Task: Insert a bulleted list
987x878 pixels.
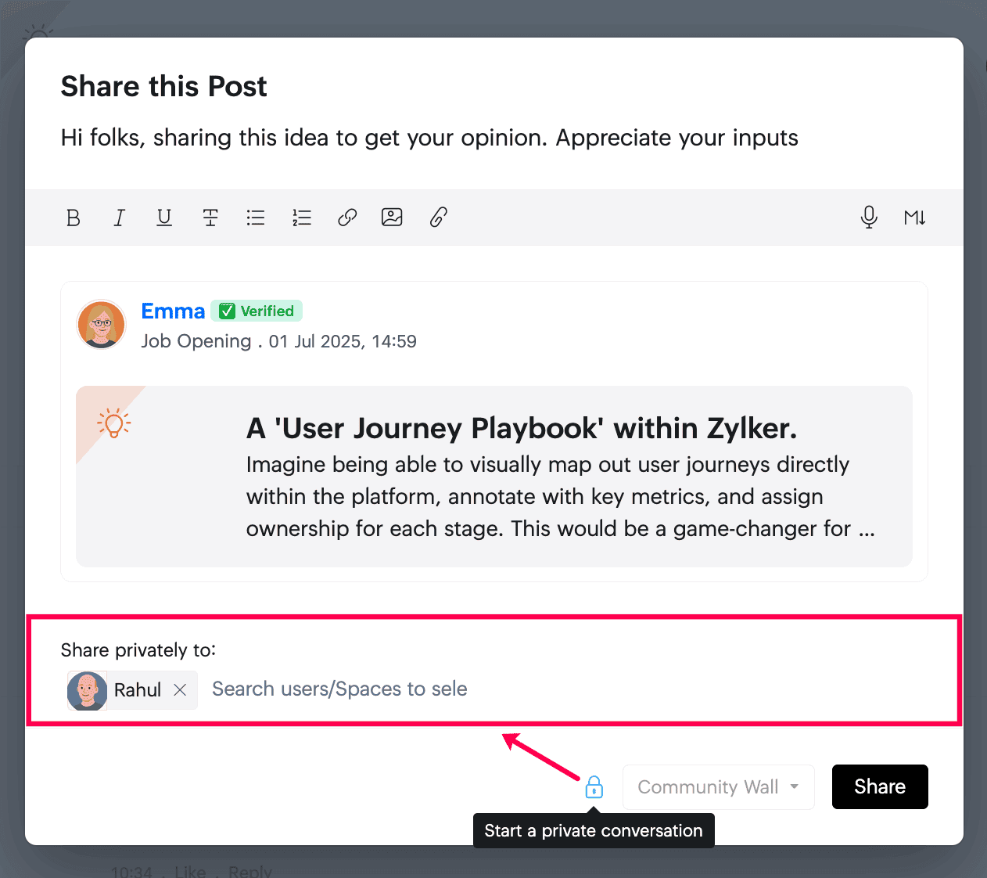Action: pyautogui.click(x=256, y=218)
